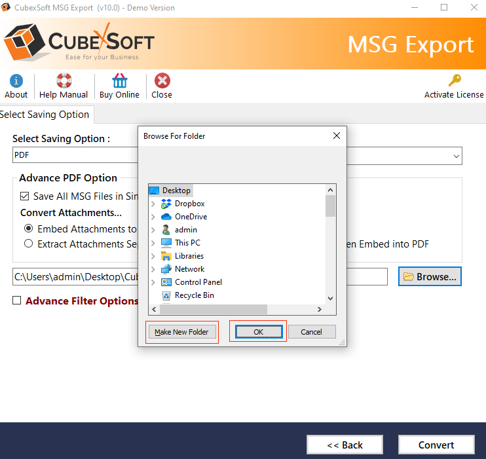The image size is (486, 459).
Task: Select the Dropbox folder icon
Action: (166, 204)
